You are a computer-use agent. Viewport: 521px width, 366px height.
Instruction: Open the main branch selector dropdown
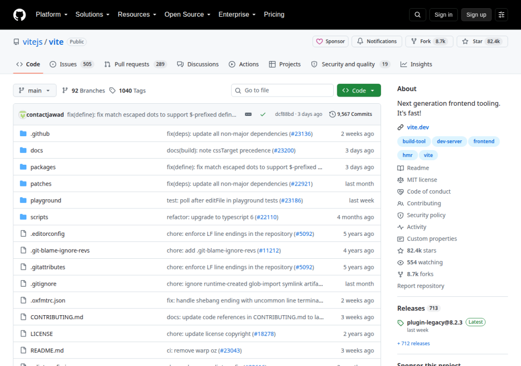pos(35,90)
